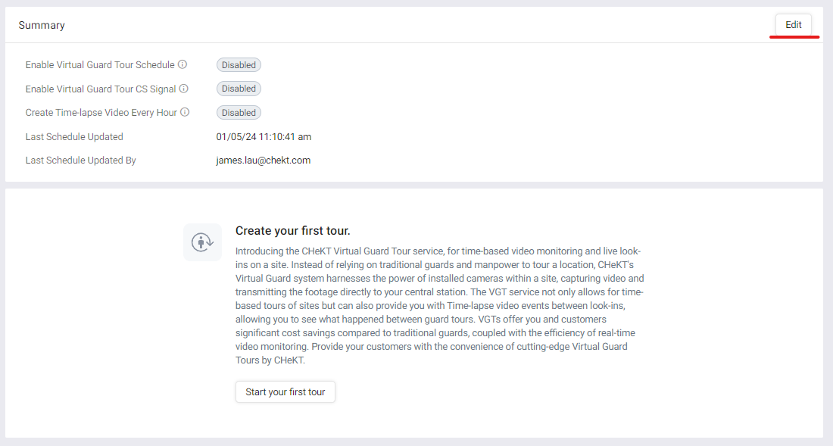
Task: Click Disabled badge for Guard Tour CS Signal
Action: click(x=239, y=89)
